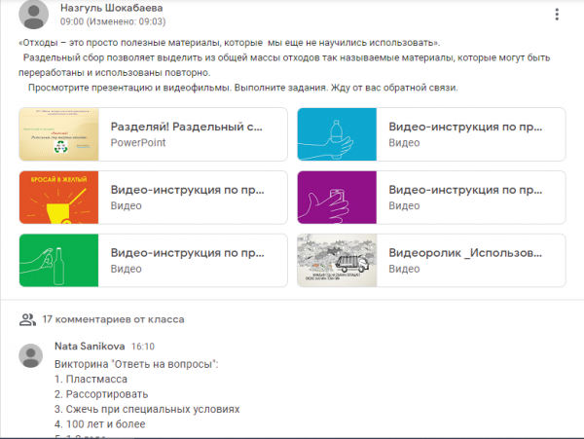584x439 pixels.
Task: Open the three-dot post options menu
Action: (x=557, y=15)
